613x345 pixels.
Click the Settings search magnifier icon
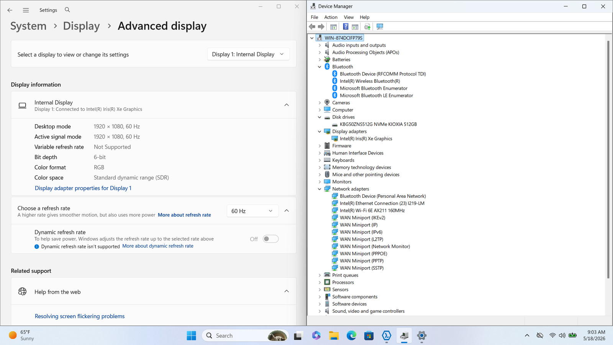(x=67, y=10)
